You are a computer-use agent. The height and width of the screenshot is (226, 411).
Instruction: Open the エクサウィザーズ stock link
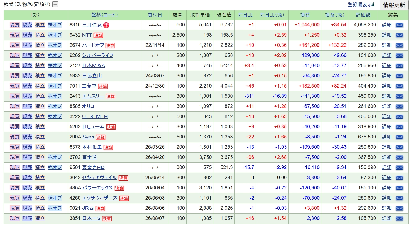(100, 198)
